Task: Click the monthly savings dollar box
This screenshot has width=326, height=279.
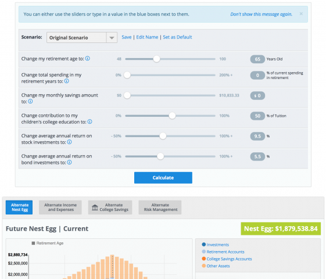Action: click(257, 96)
